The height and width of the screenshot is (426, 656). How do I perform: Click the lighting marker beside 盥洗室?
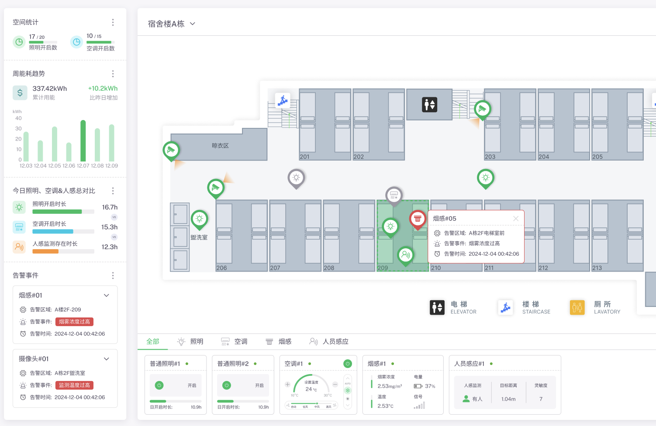pos(199,219)
